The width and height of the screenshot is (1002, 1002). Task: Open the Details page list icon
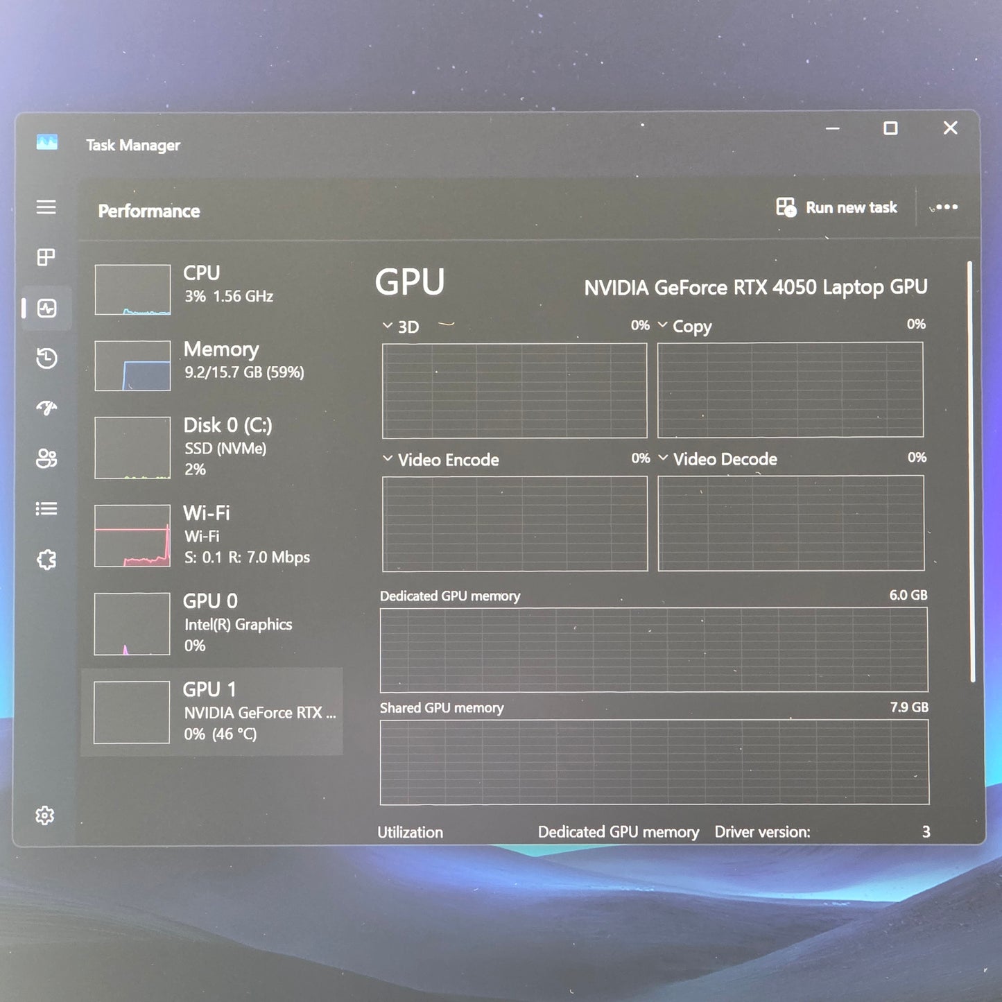46,509
